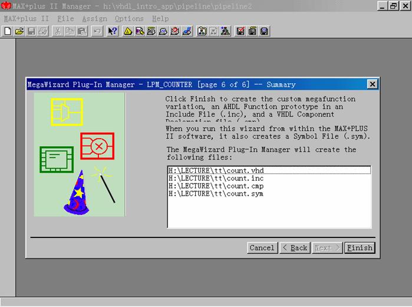Click Finish to create megafunction files
Viewport: 412px width, 307px height.
pyautogui.click(x=360, y=247)
